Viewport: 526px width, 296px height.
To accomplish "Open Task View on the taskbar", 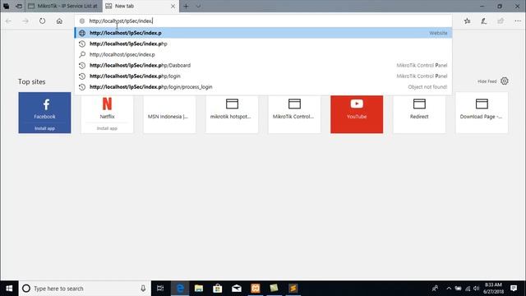I will click(160, 289).
